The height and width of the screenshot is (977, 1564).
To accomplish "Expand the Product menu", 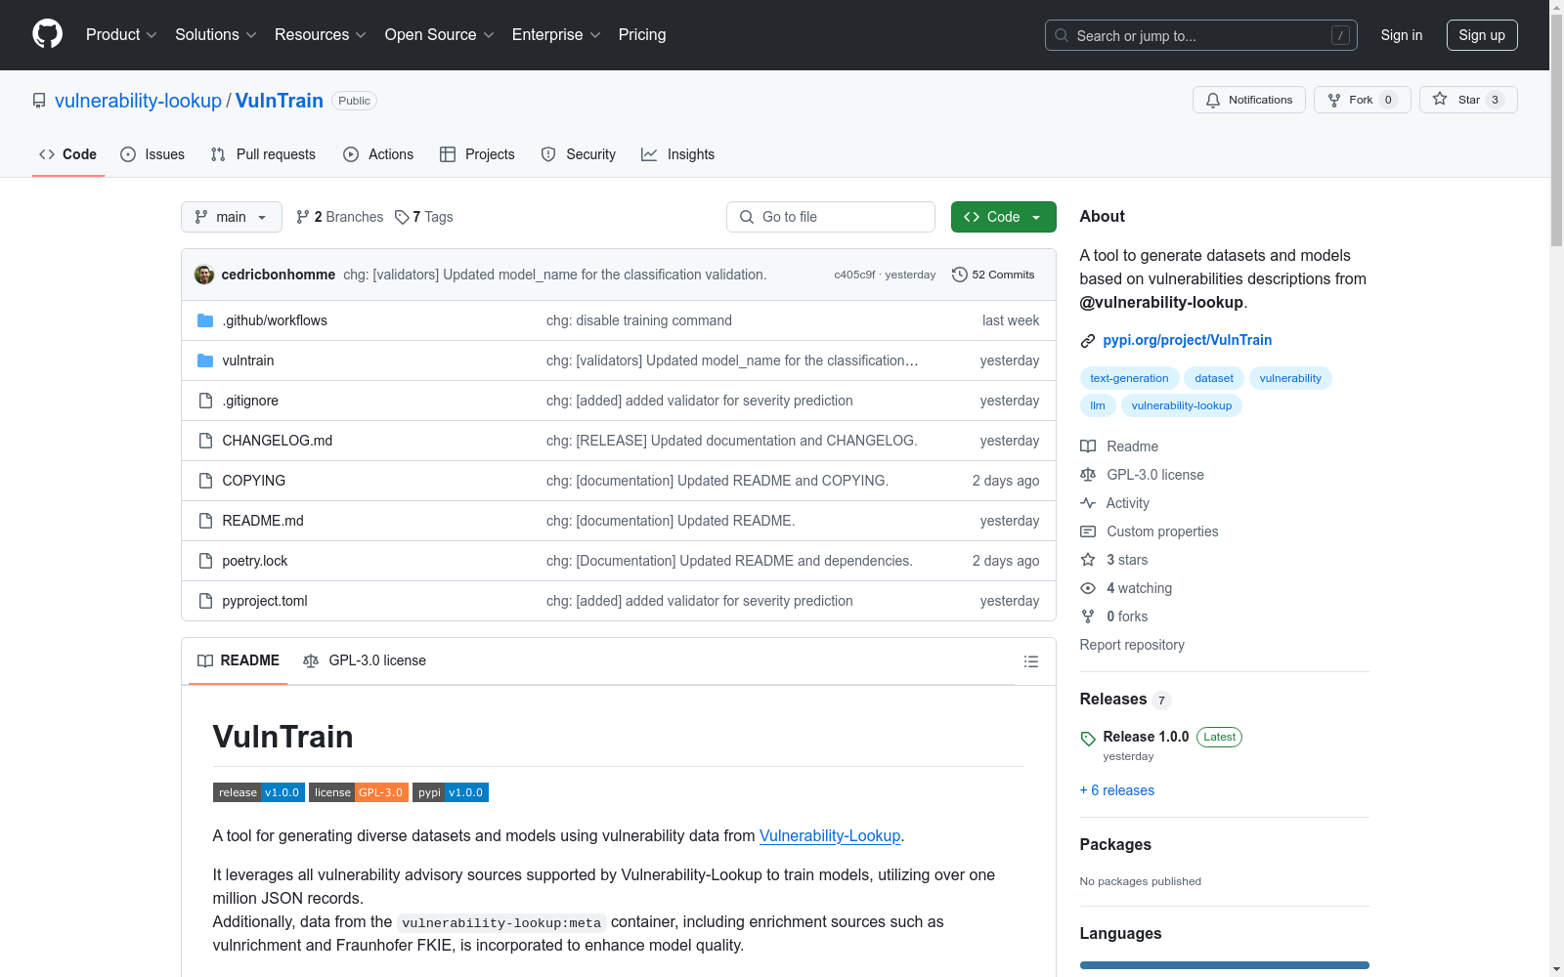I will (121, 35).
